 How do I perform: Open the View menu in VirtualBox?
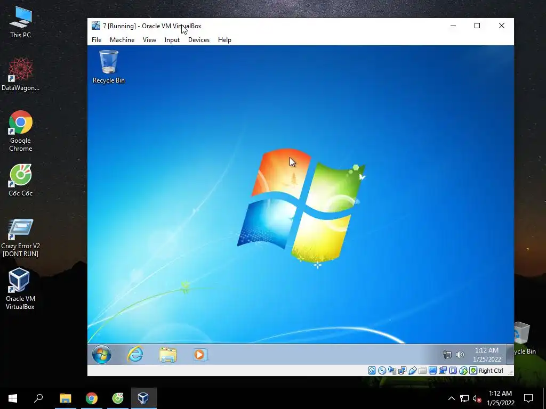tap(149, 39)
